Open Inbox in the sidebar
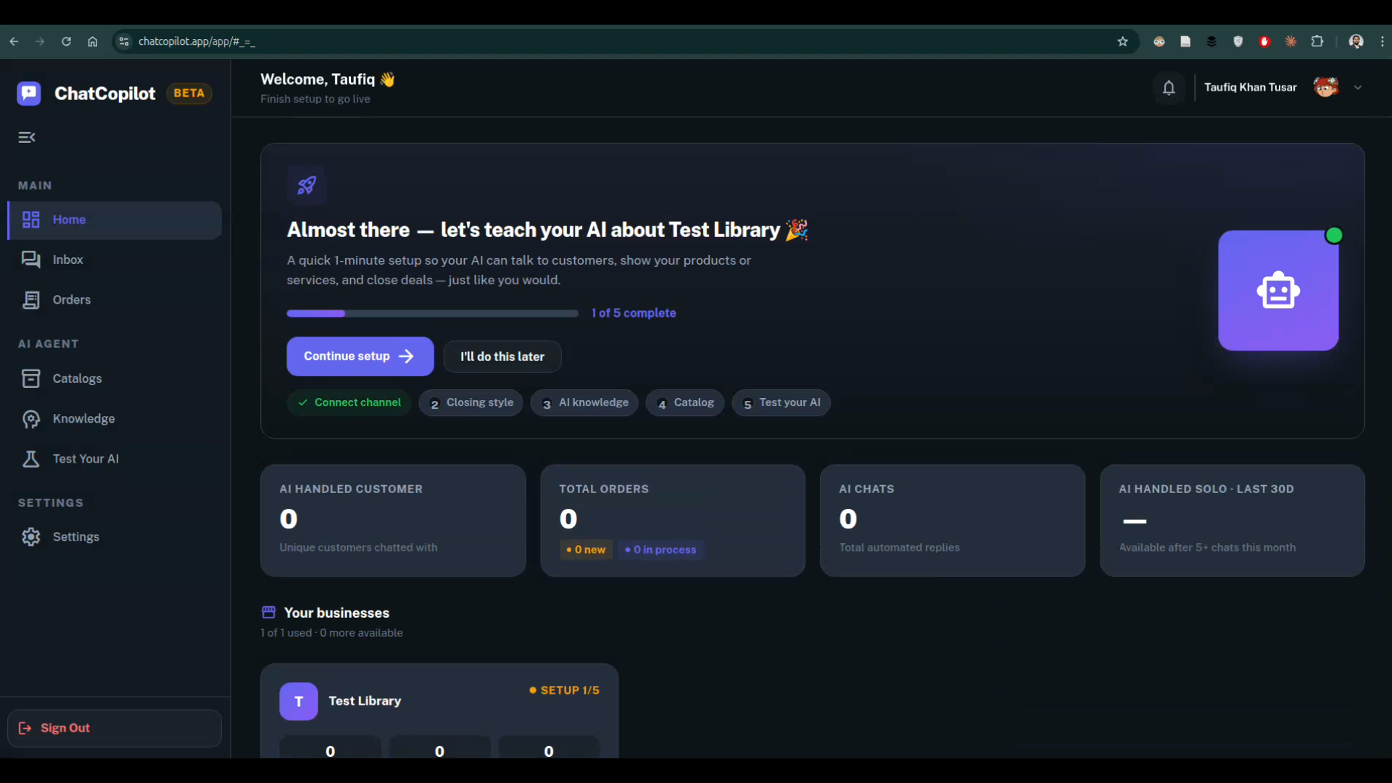This screenshot has width=1392, height=783. click(115, 260)
